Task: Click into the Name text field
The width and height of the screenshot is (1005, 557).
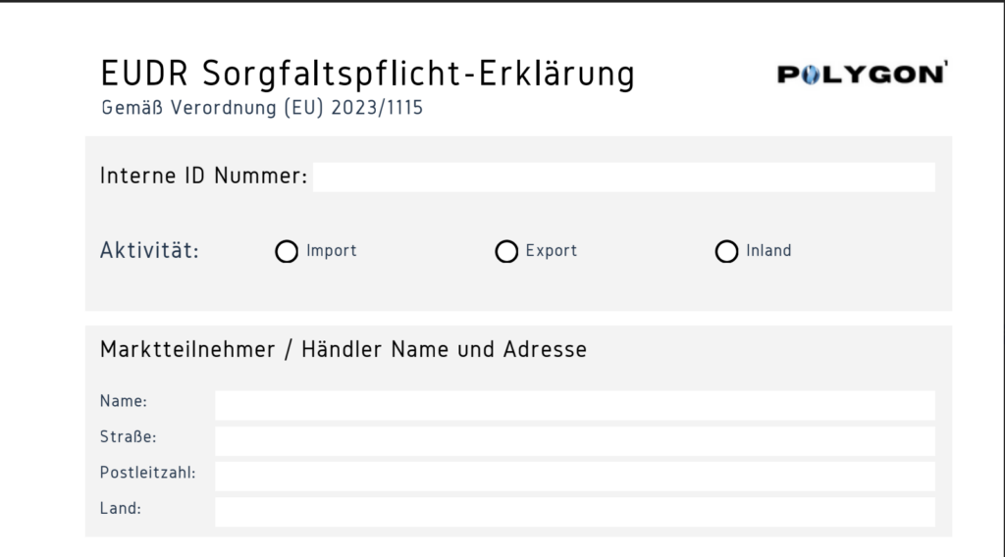Action: 574,405
